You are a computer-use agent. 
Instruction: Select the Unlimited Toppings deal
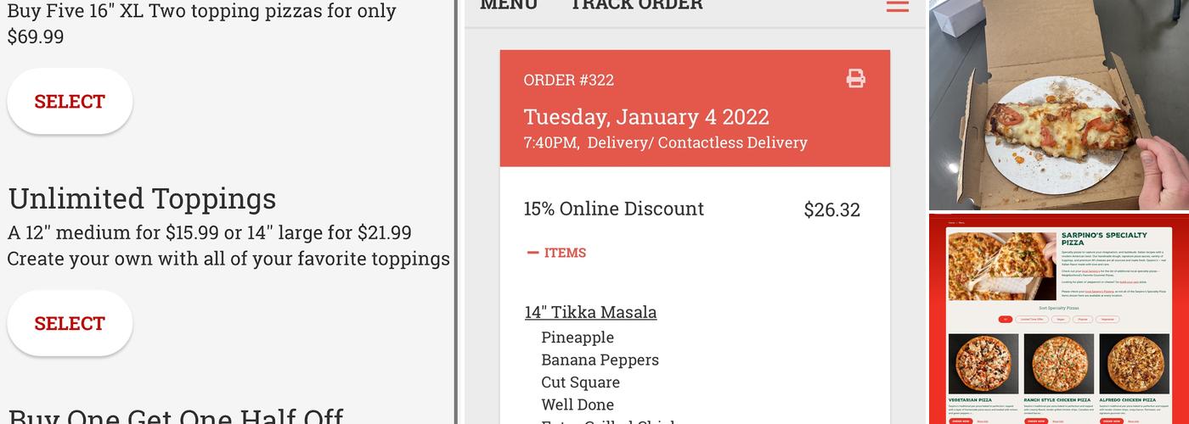pos(70,323)
